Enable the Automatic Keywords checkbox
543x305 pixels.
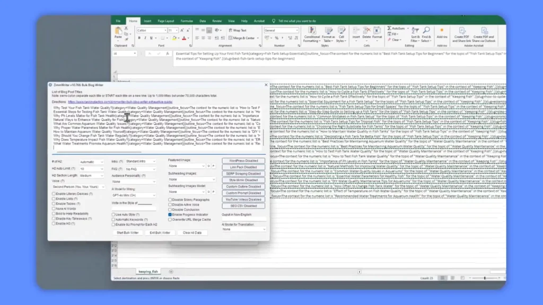click(113, 219)
